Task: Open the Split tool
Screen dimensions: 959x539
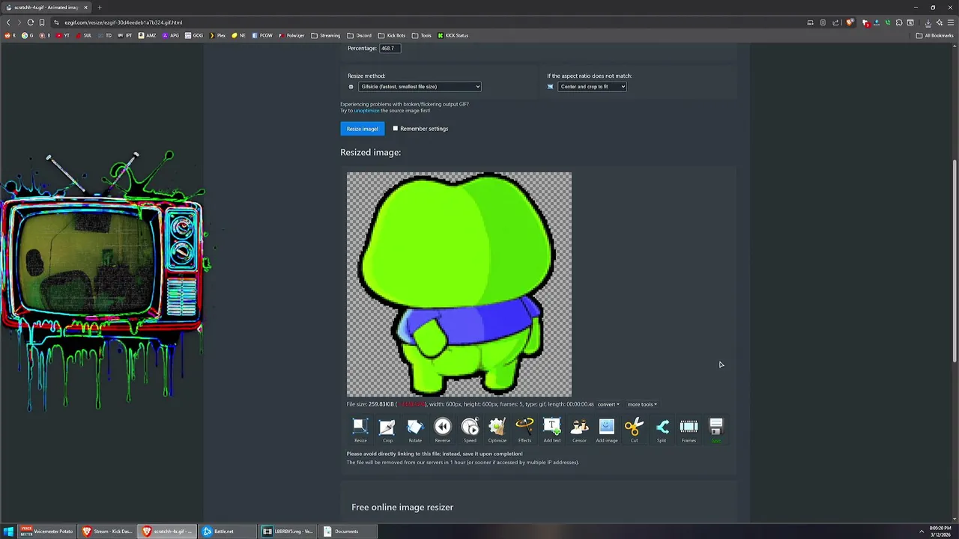Action: click(x=662, y=430)
